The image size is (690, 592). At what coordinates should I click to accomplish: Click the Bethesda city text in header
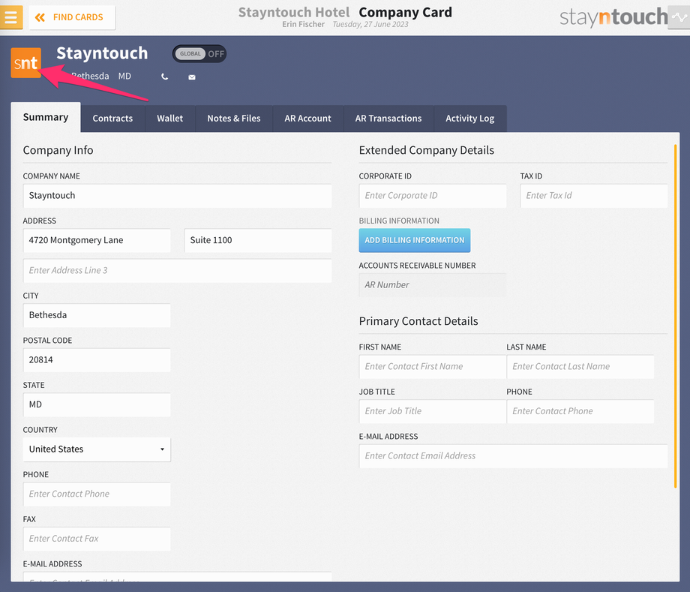point(90,76)
